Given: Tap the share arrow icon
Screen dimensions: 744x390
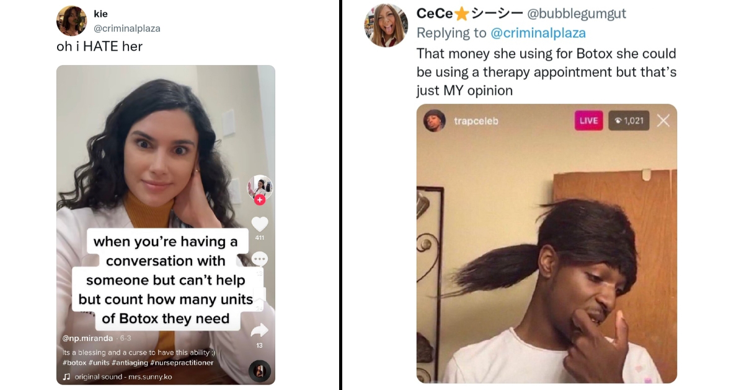Looking at the screenshot, I should [x=260, y=330].
